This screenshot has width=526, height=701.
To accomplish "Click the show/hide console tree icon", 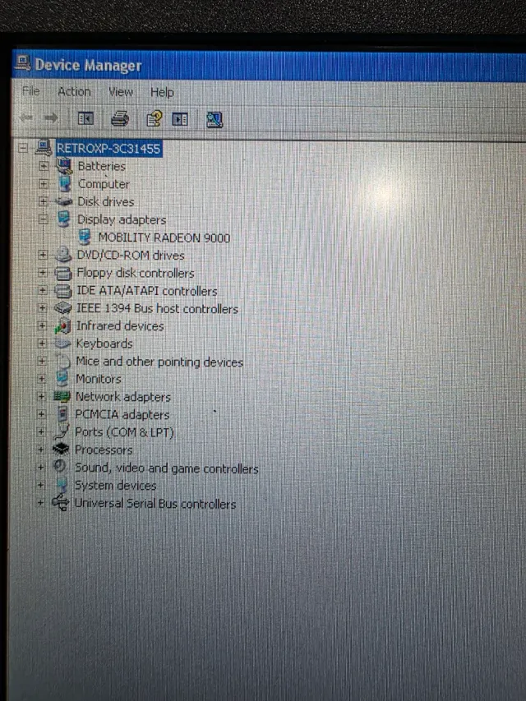I will pyautogui.click(x=85, y=118).
